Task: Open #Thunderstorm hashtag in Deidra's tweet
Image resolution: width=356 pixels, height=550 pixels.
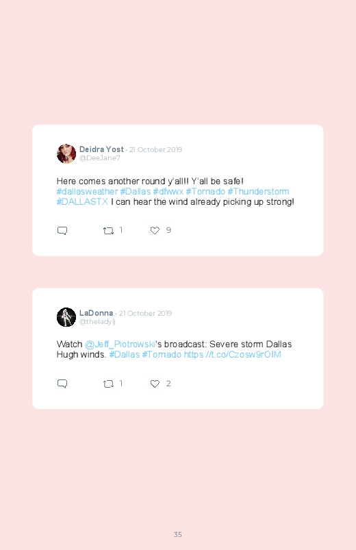Action: [259, 192]
